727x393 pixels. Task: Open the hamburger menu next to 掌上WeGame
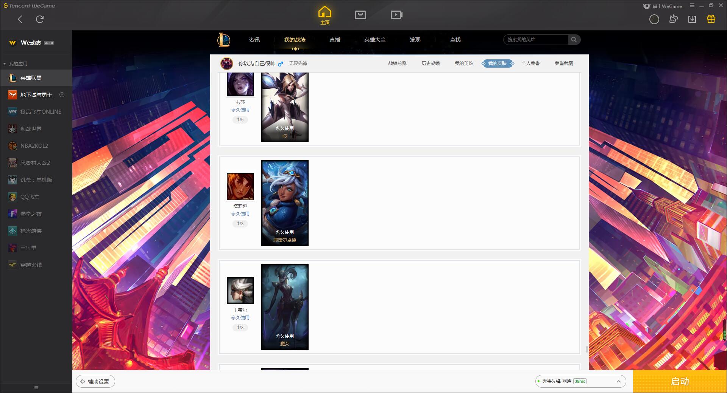(x=692, y=6)
